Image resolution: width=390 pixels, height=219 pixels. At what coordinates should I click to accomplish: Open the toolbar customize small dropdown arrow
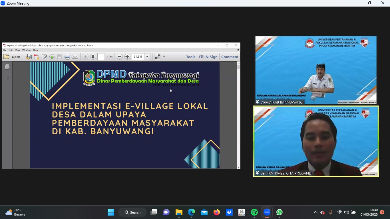coord(164,56)
